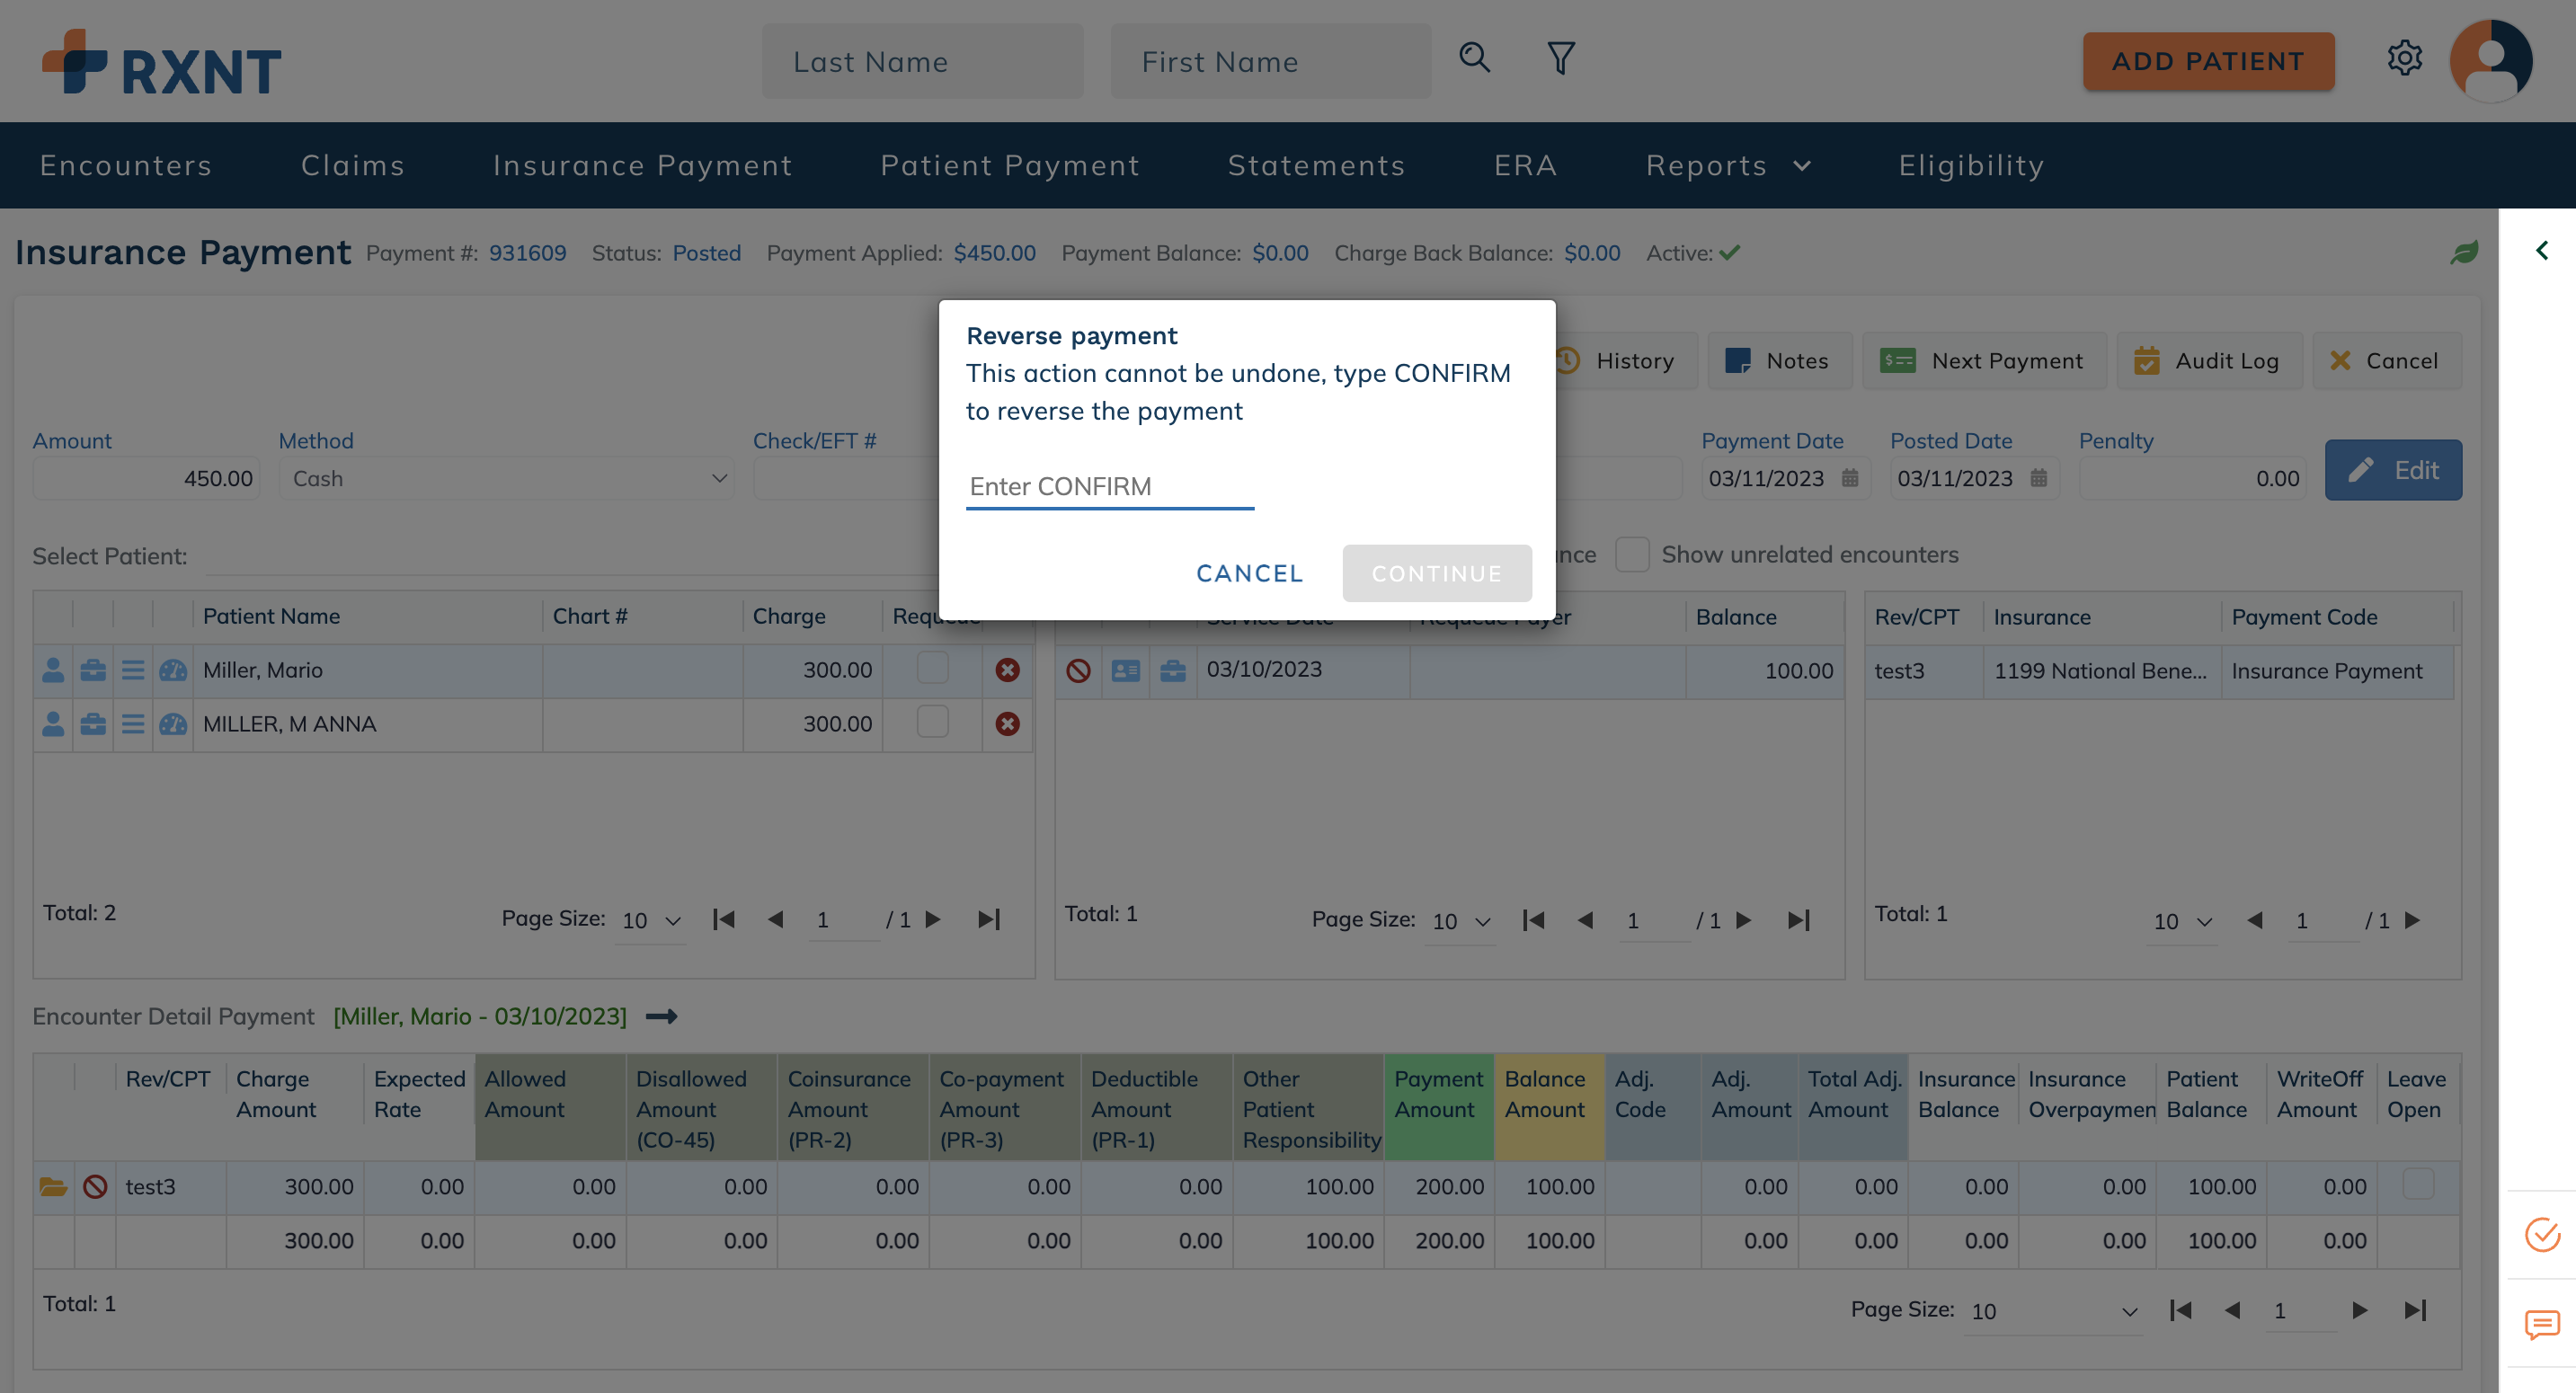Open Payment Date calendar icon
The image size is (2576, 1393).
tap(1850, 478)
